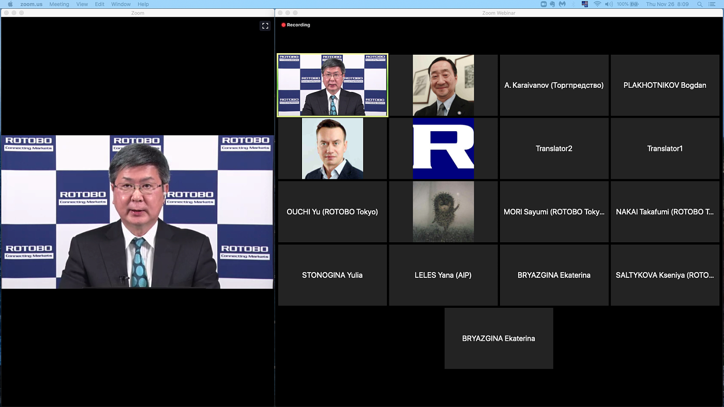The height and width of the screenshot is (407, 724).
Task: Click the Bluetooth status icon
Action: (x=573, y=4)
